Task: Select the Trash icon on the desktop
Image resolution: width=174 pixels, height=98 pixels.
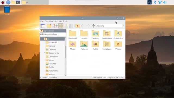Action: [x=7, y=11]
